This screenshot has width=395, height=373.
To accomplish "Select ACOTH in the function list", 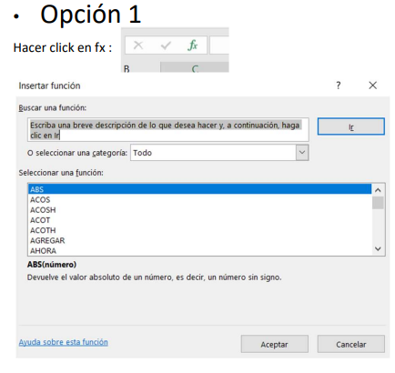I will [199, 230].
